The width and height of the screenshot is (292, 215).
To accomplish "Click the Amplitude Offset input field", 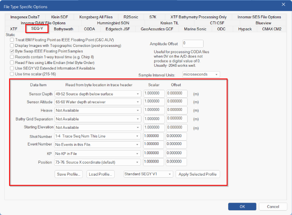I will point(193,43).
